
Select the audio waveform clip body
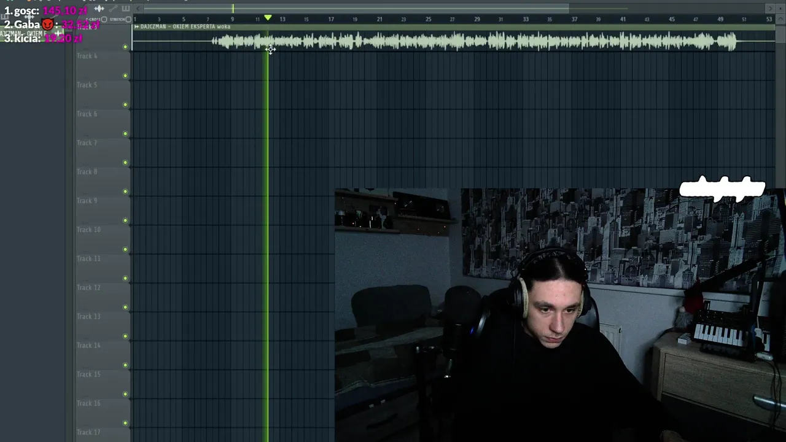point(454,41)
